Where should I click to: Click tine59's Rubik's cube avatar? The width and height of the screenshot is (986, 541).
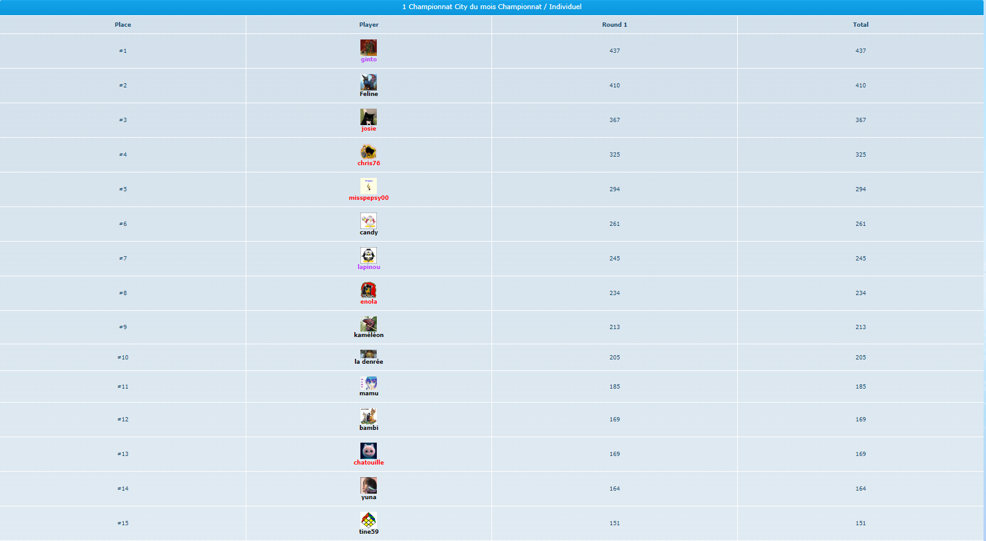[368, 520]
